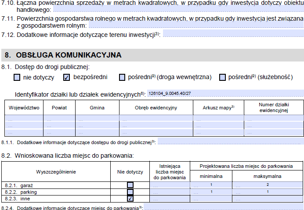Click field 8.1.1 dostęp do drogi publicznej
The height and width of the screenshot is (210, 304).
click(x=231, y=142)
